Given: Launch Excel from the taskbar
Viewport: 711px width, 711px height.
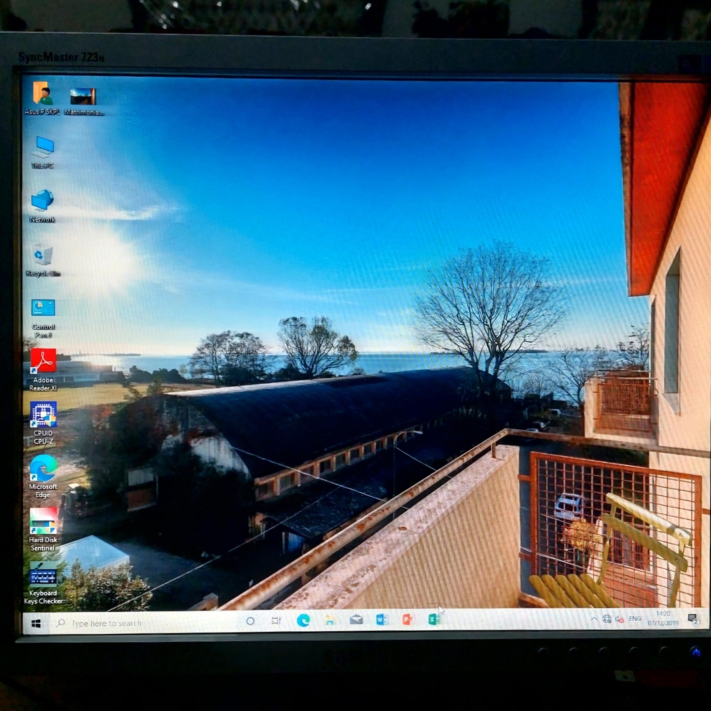Looking at the screenshot, I should pos(434,619).
